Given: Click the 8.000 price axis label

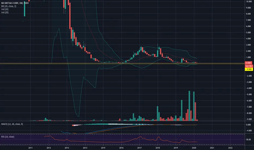Looking at the screenshot, I should [x=249, y=14].
